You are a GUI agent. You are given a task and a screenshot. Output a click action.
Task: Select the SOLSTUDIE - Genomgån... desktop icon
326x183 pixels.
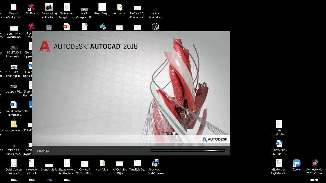(x=14, y=70)
